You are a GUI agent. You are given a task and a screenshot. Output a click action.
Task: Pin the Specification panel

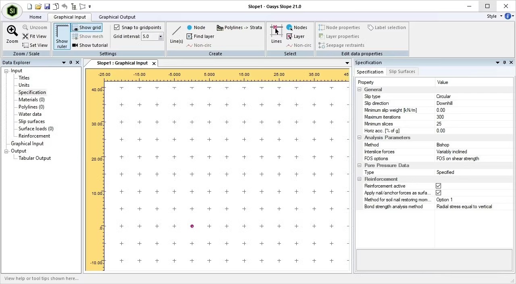point(504,63)
